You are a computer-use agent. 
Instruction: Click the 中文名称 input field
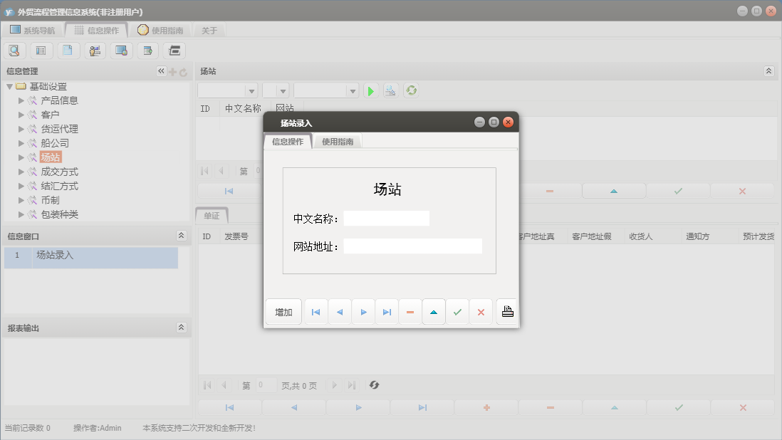click(x=386, y=218)
